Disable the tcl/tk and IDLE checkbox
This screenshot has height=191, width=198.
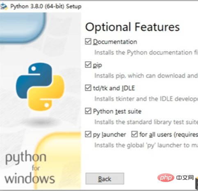88,88
